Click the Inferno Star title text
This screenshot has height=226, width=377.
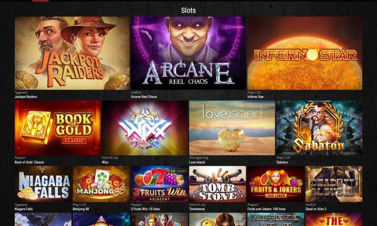256,97
